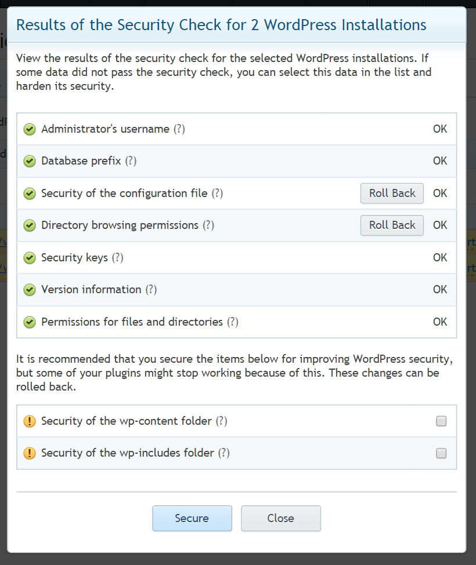This screenshot has height=565, width=476.
Task: Roll Back directory browsing permissions
Action: 392,225
